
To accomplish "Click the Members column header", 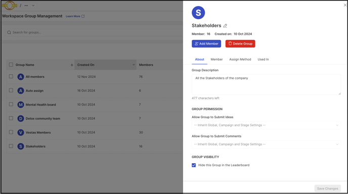I will (146, 65).
